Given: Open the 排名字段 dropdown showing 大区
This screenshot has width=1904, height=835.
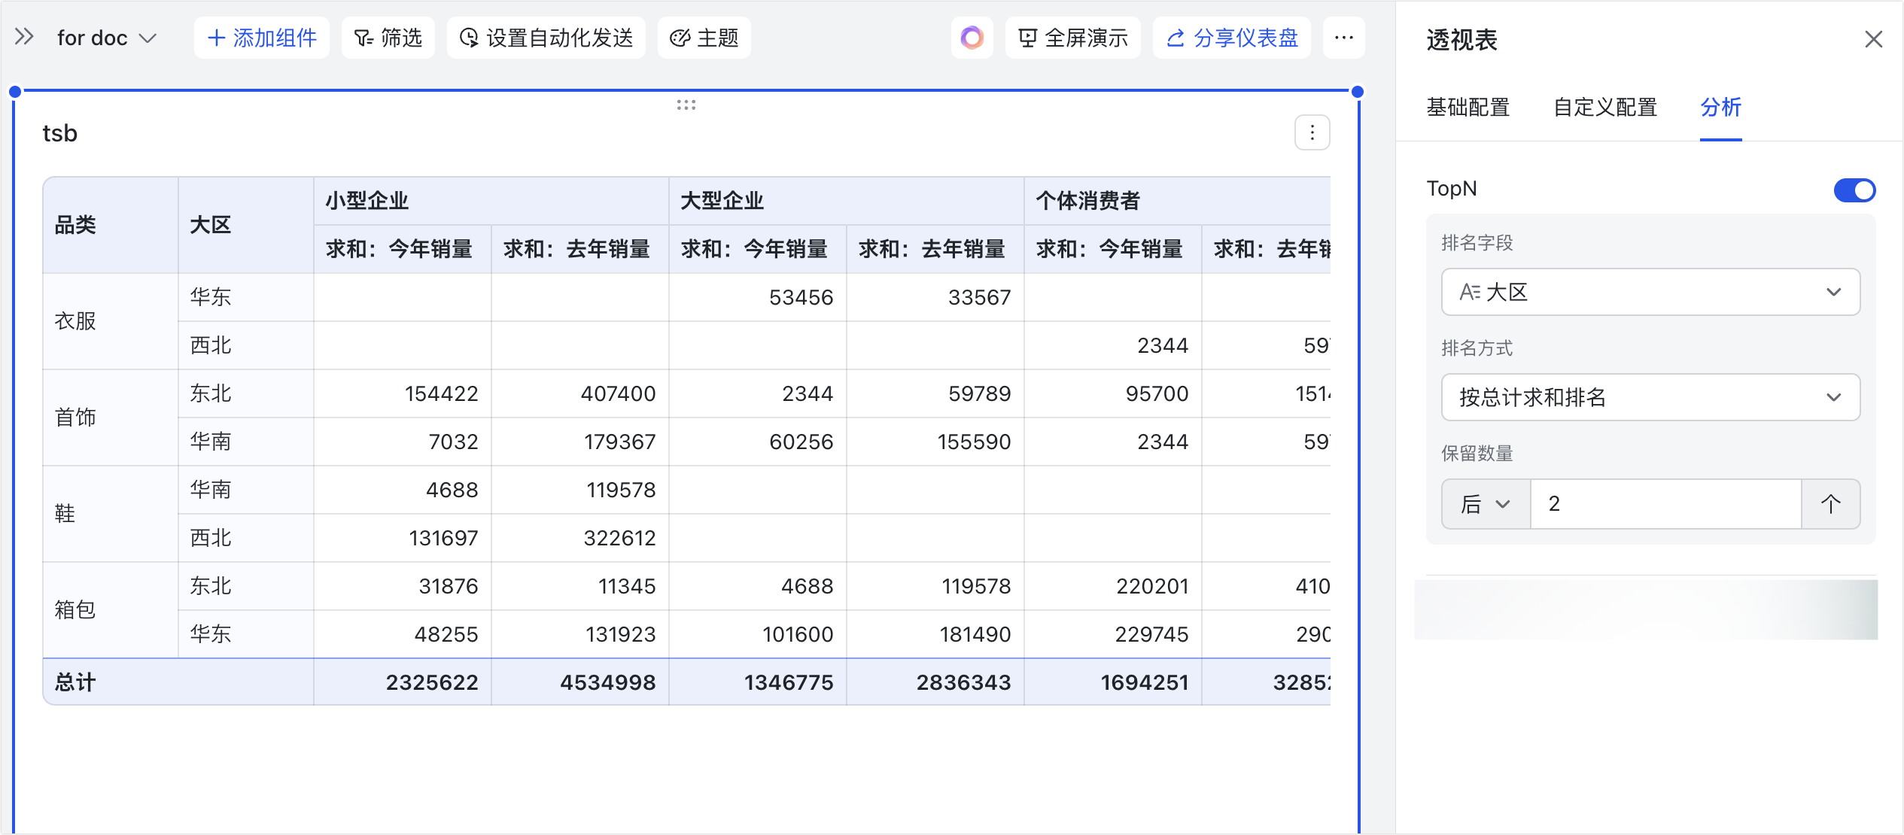Looking at the screenshot, I should [x=1650, y=292].
